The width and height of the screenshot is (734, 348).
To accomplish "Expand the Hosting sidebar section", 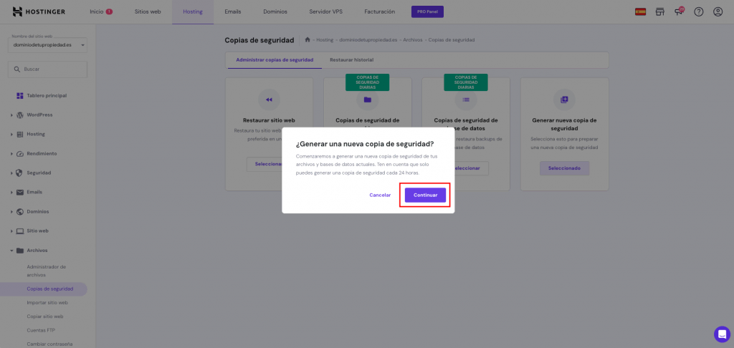I will [x=11, y=134].
